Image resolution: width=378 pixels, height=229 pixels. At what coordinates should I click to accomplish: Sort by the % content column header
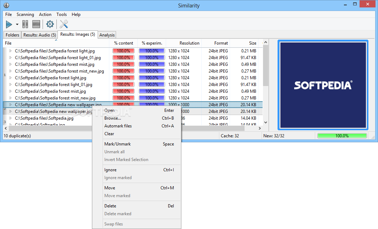click(124, 43)
